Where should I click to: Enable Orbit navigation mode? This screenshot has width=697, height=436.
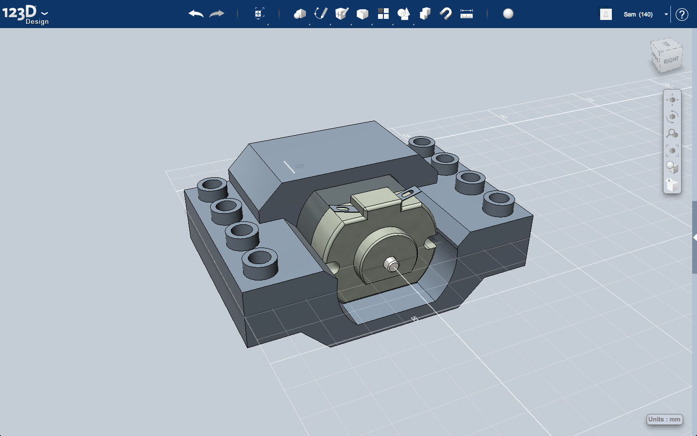coord(672,117)
